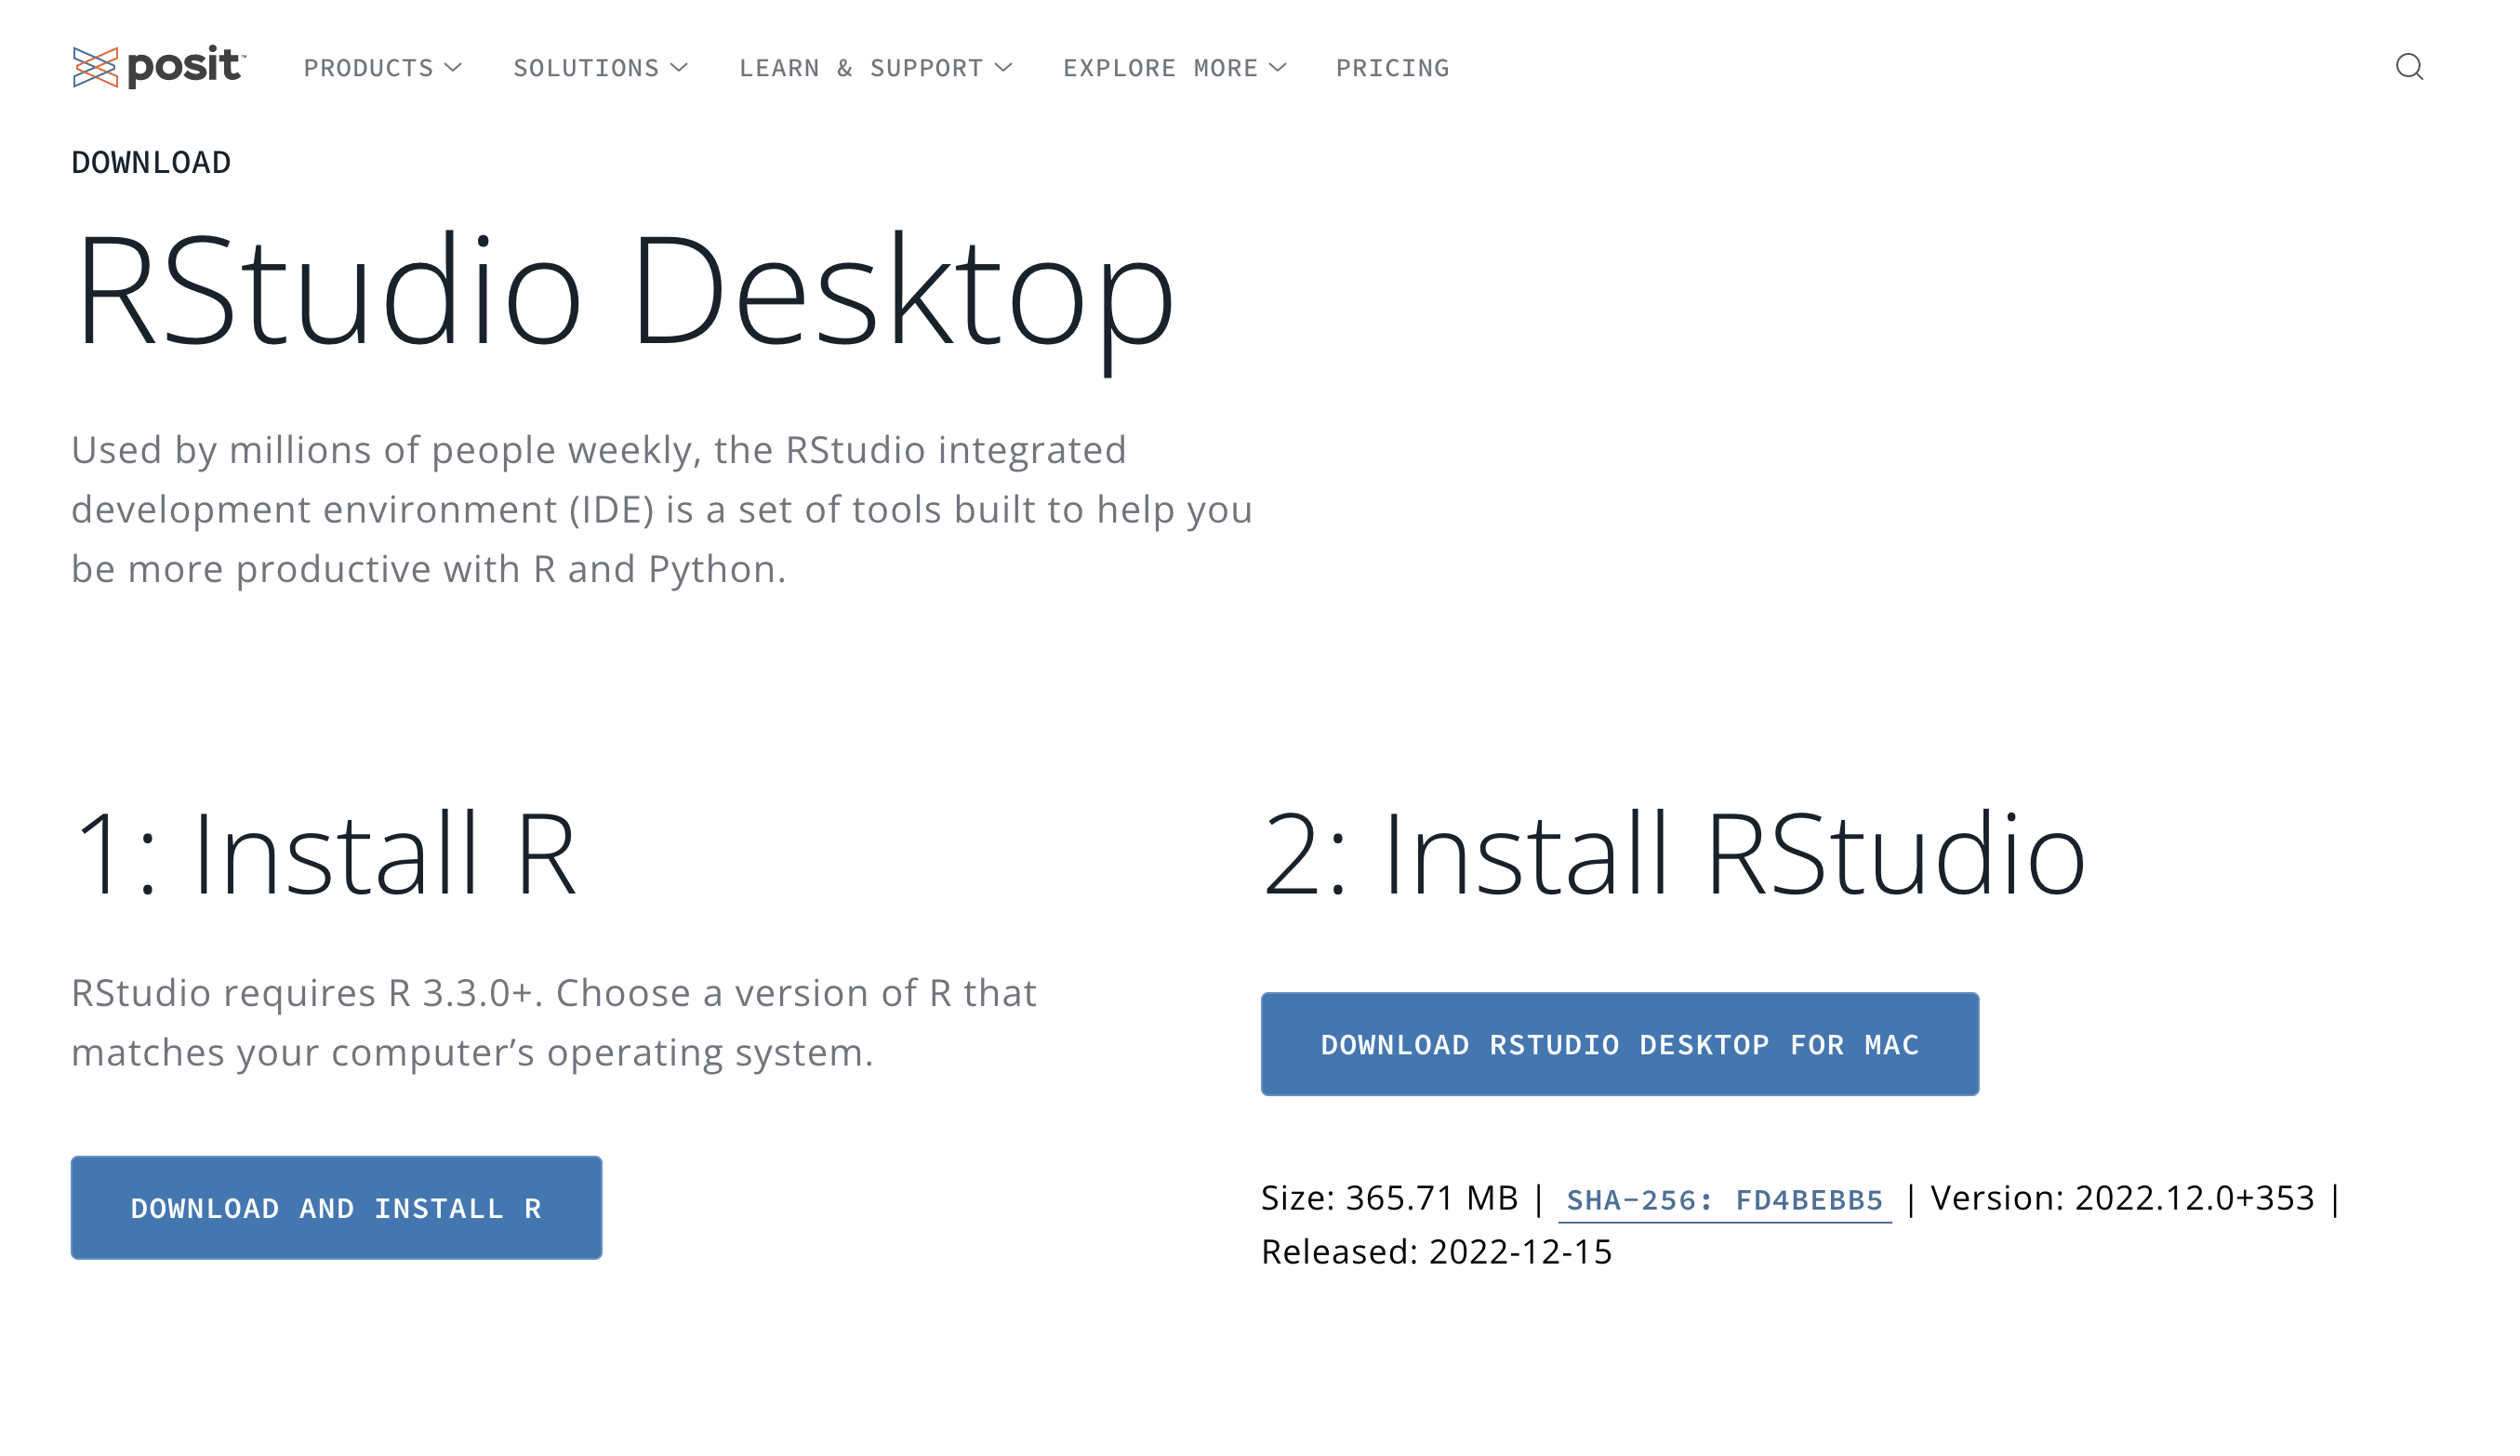Expand the Explore More chevron arrow
The height and width of the screenshot is (1456, 2520).
pos(1278,68)
